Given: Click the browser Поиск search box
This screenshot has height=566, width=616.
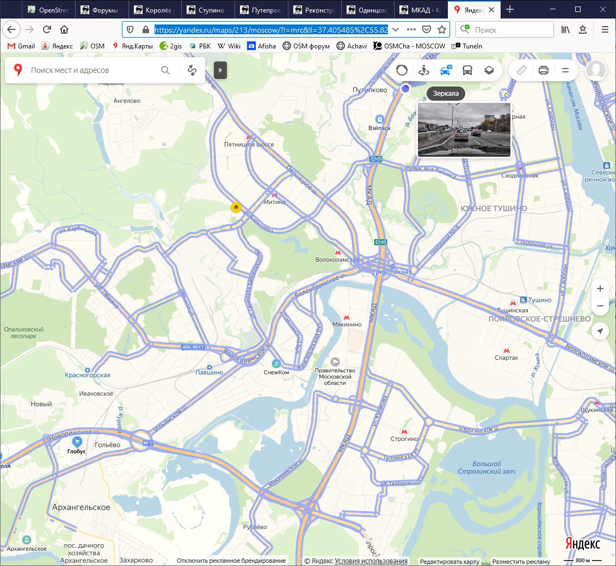Looking at the screenshot, I should (504, 29).
